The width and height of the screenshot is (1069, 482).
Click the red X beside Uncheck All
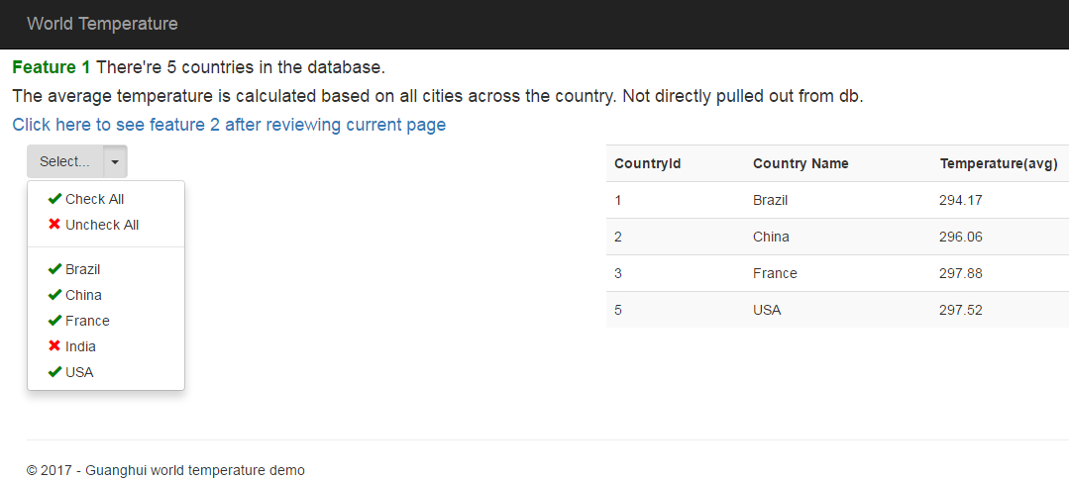(x=54, y=225)
